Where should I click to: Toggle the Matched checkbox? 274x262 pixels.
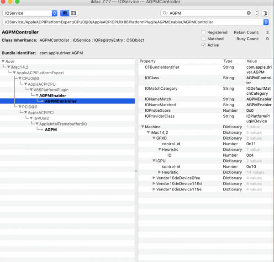click(x=204, y=39)
